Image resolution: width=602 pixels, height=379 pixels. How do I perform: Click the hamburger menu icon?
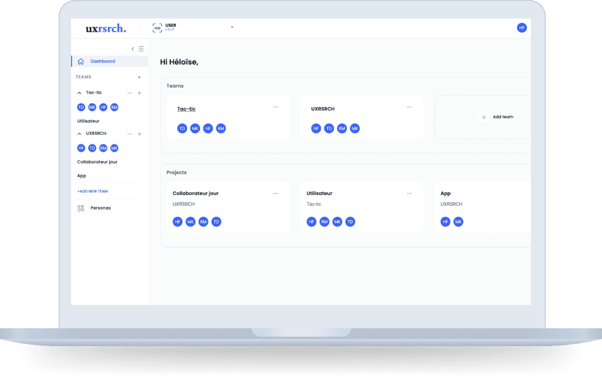[141, 48]
